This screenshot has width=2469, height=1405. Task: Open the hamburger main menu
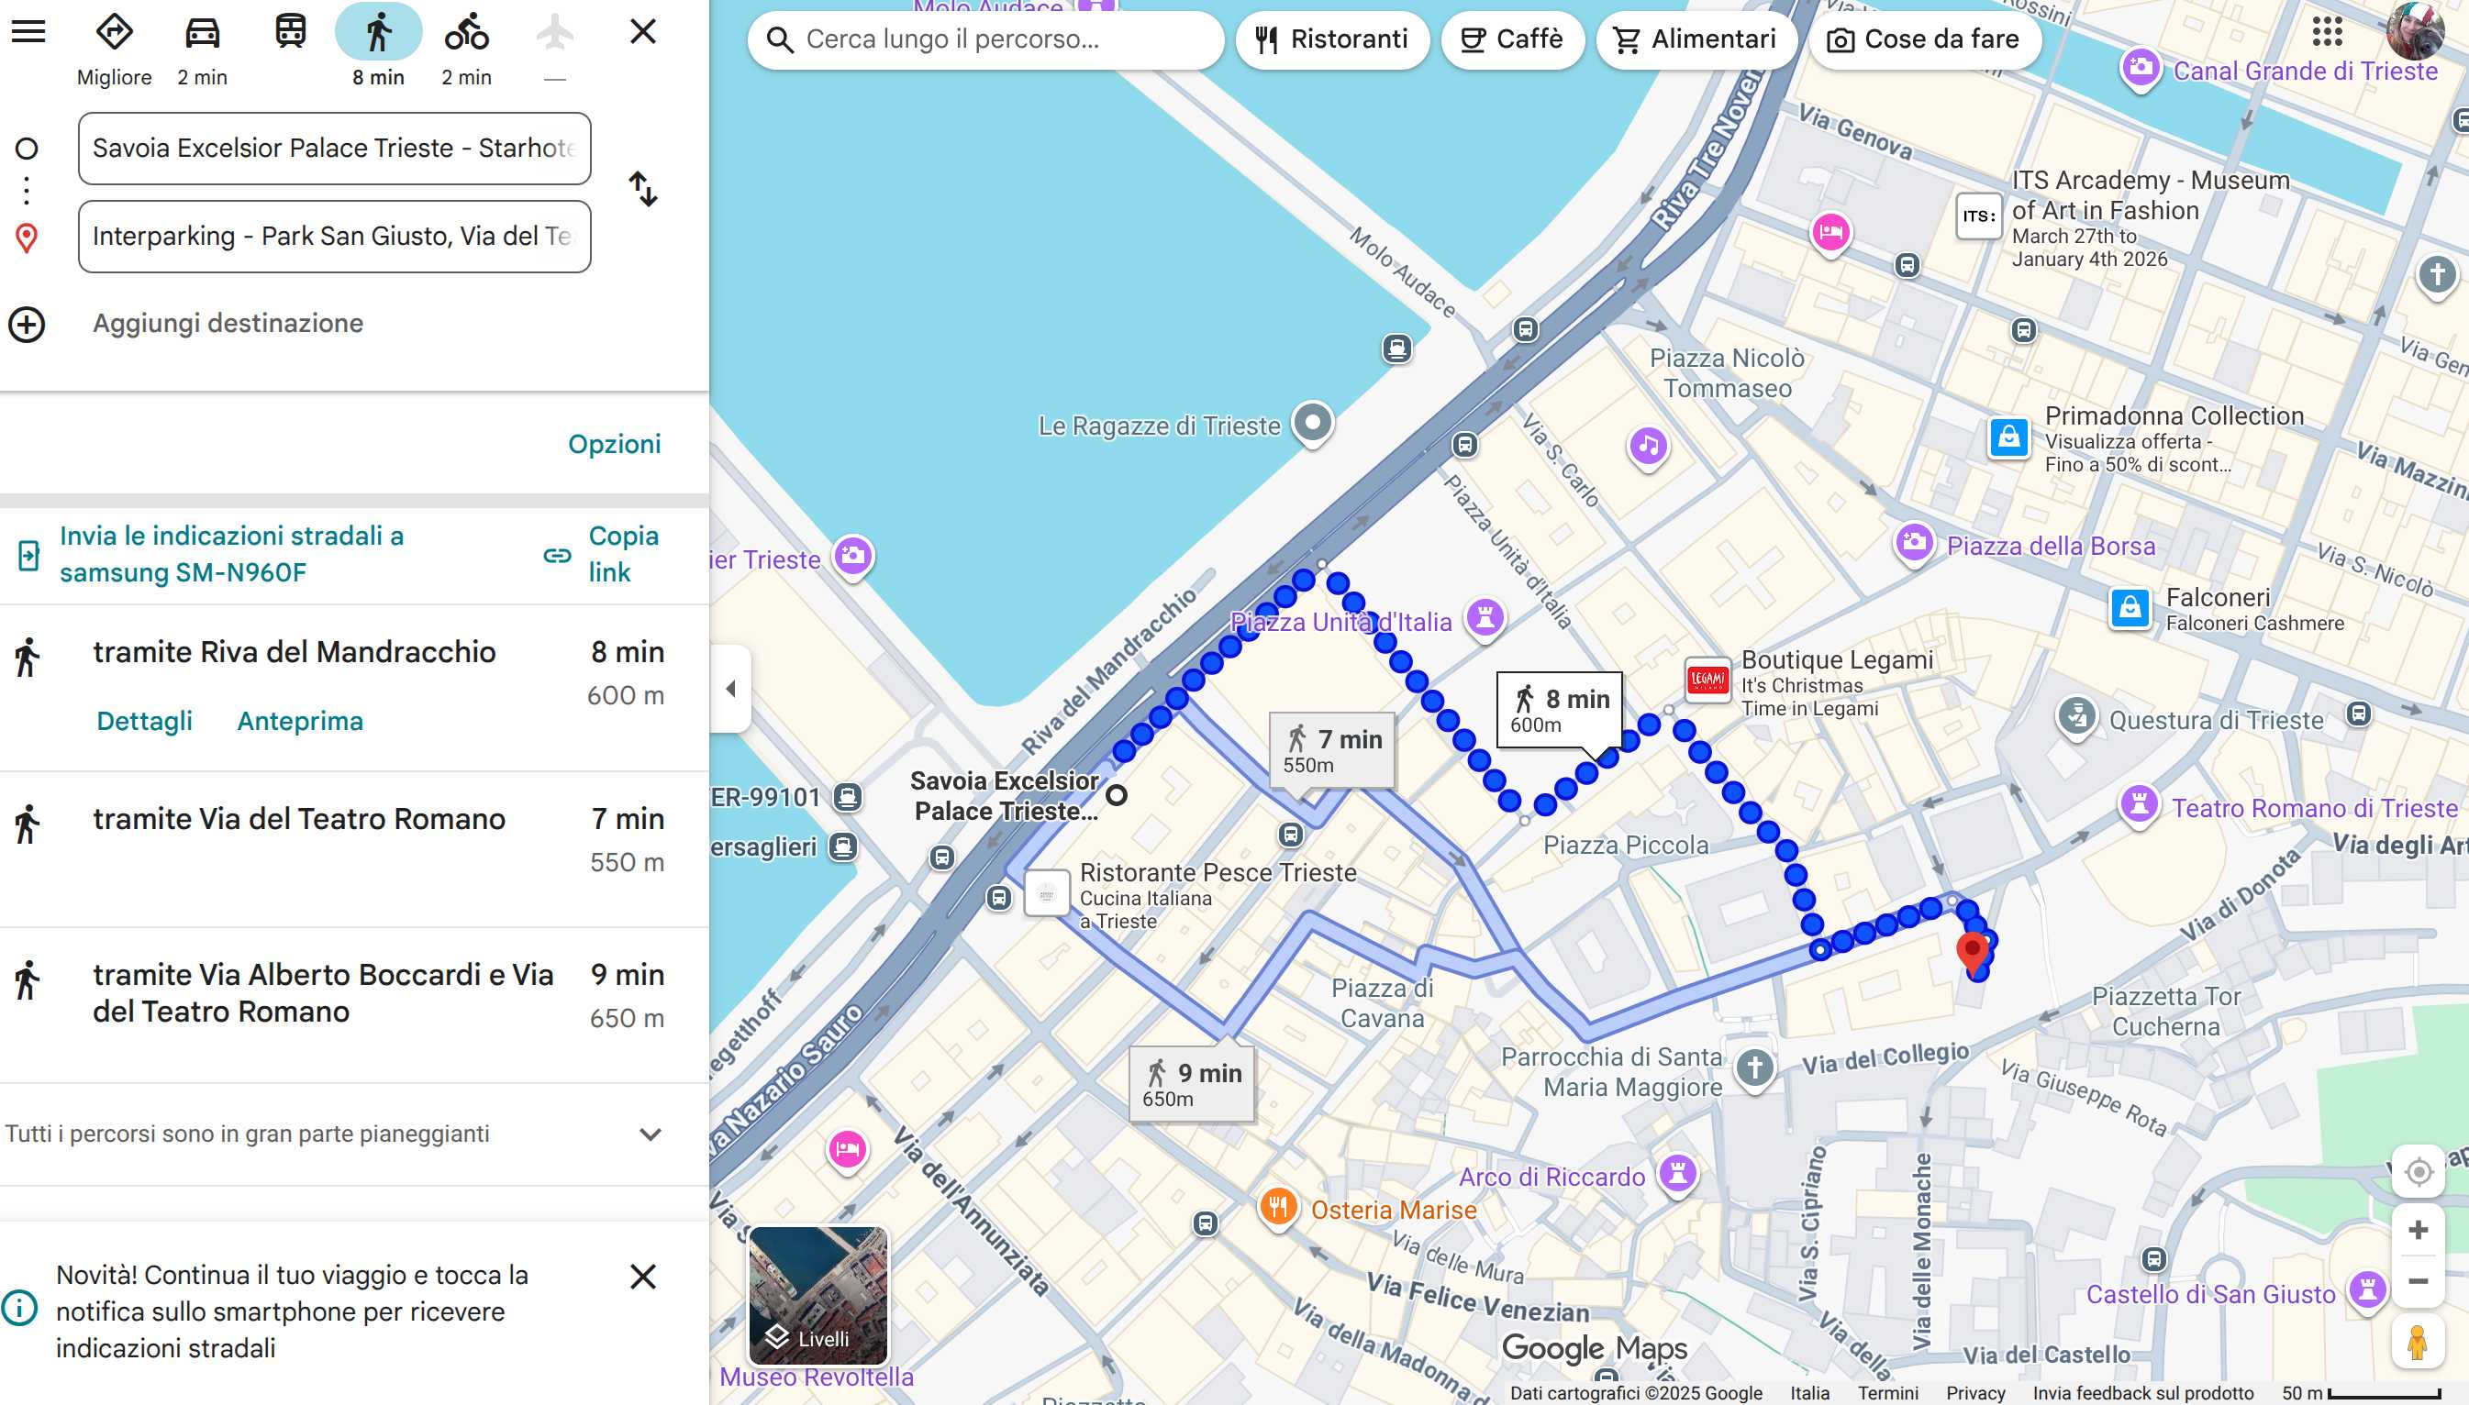tap(28, 32)
